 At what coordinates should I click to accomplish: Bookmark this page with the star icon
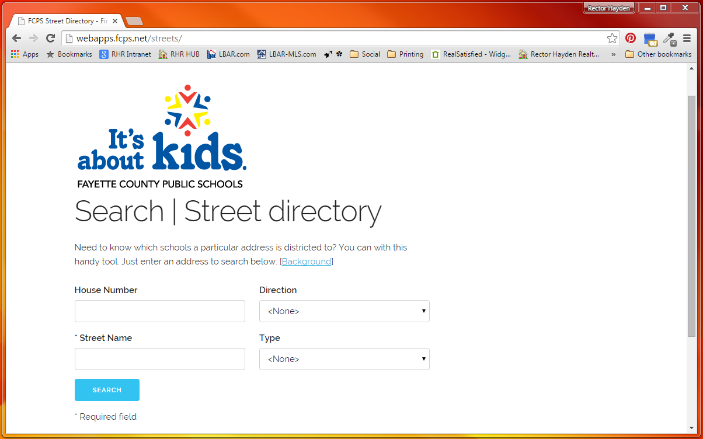click(612, 39)
